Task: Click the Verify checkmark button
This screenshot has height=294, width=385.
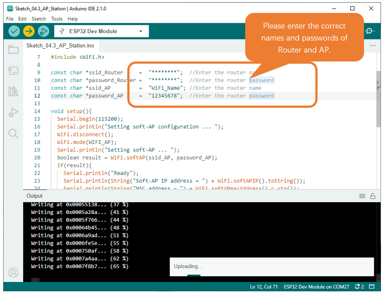Action: click(14, 31)
